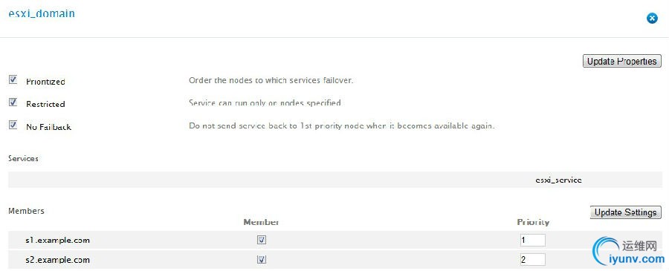The image size is (669, 271).
Task: Focus the Priority field for s2.example.com
Action: 532,260
